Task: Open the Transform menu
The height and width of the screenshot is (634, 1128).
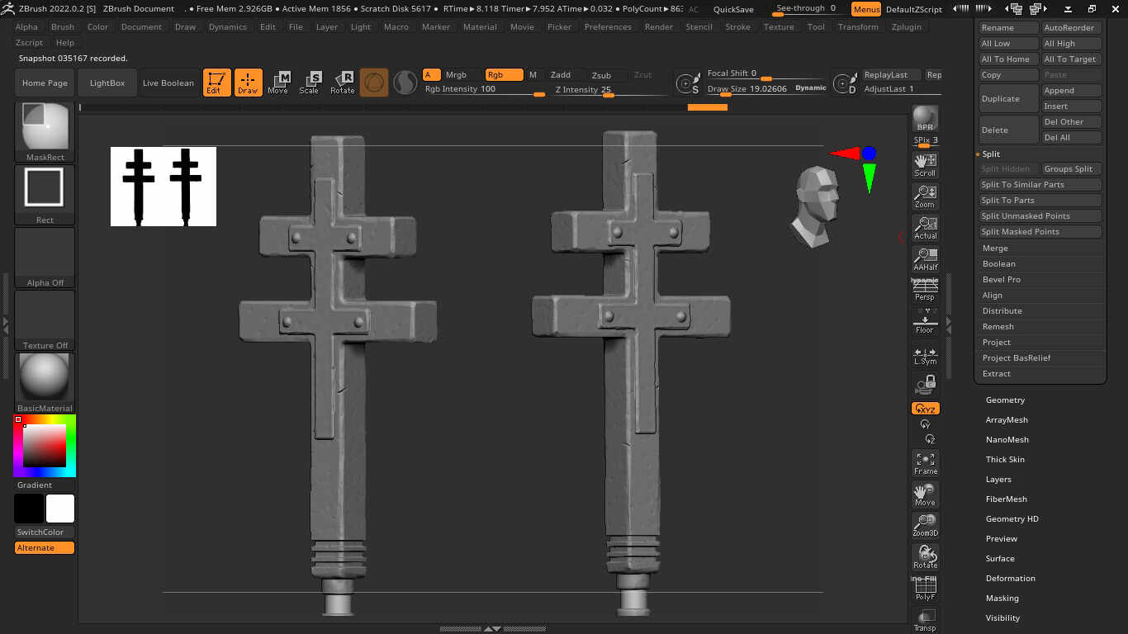Action: pos(858,26)
